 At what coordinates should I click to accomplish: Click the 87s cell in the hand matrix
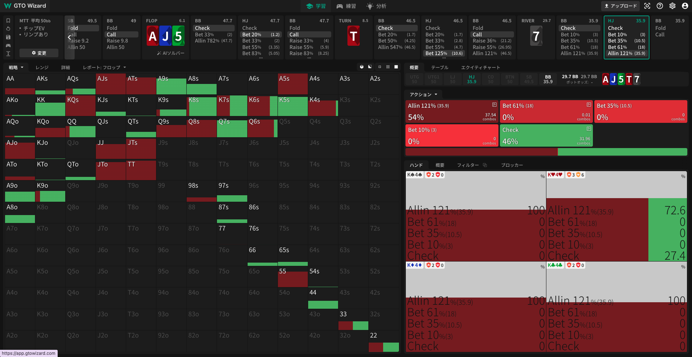pos(232,213)
